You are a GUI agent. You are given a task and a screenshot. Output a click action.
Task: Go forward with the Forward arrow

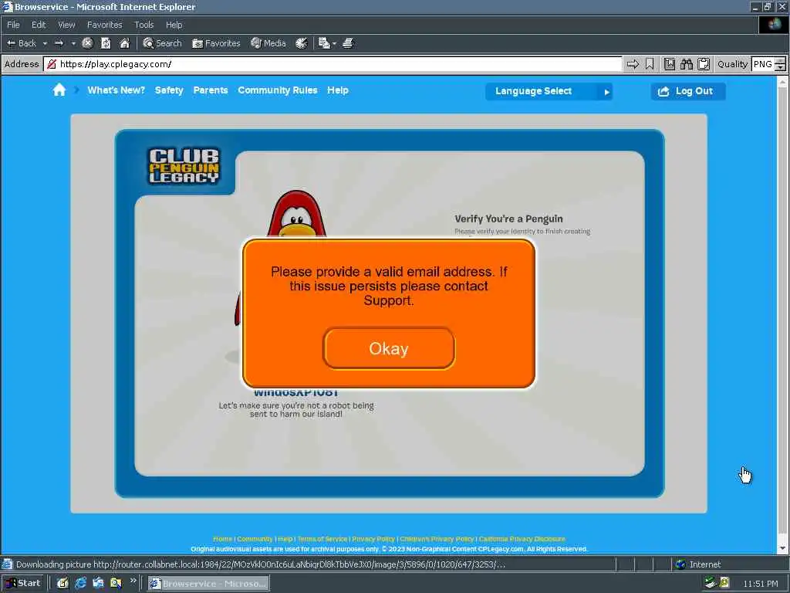tap(59, 43)
